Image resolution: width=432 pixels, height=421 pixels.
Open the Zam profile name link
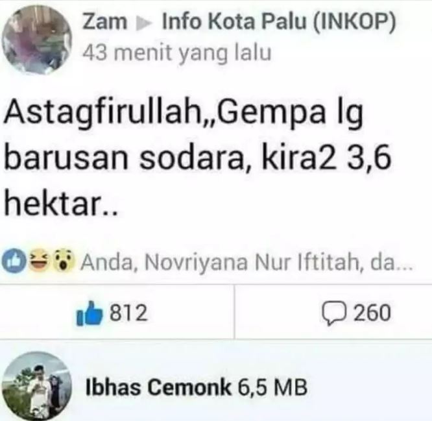click(x=104, y=21)
